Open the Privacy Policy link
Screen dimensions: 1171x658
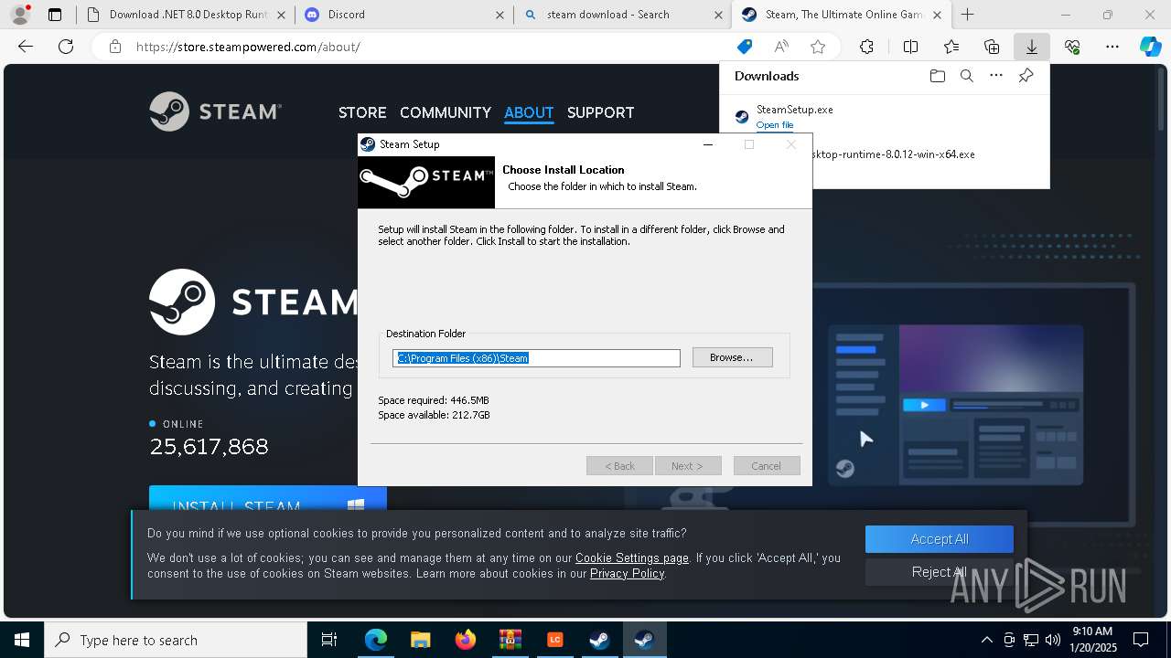(x=627, y=573)
